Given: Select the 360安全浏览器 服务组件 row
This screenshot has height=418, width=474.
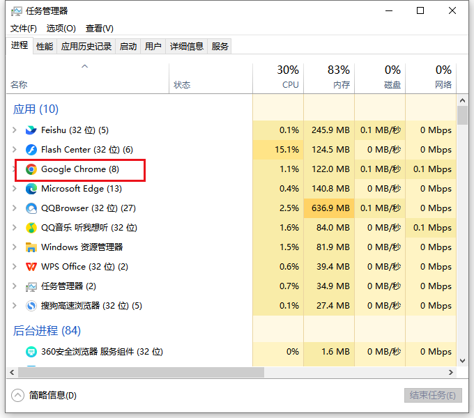Looking at the screenshot, I should pyautogui.click(x=231, y=352).
